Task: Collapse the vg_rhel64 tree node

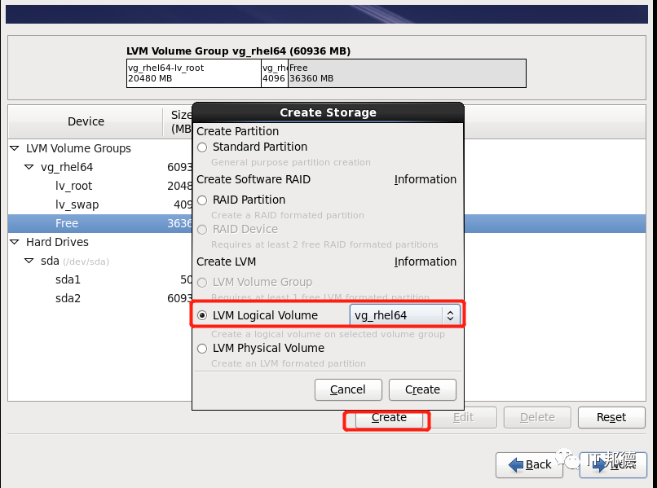Action: click(29, 167)
